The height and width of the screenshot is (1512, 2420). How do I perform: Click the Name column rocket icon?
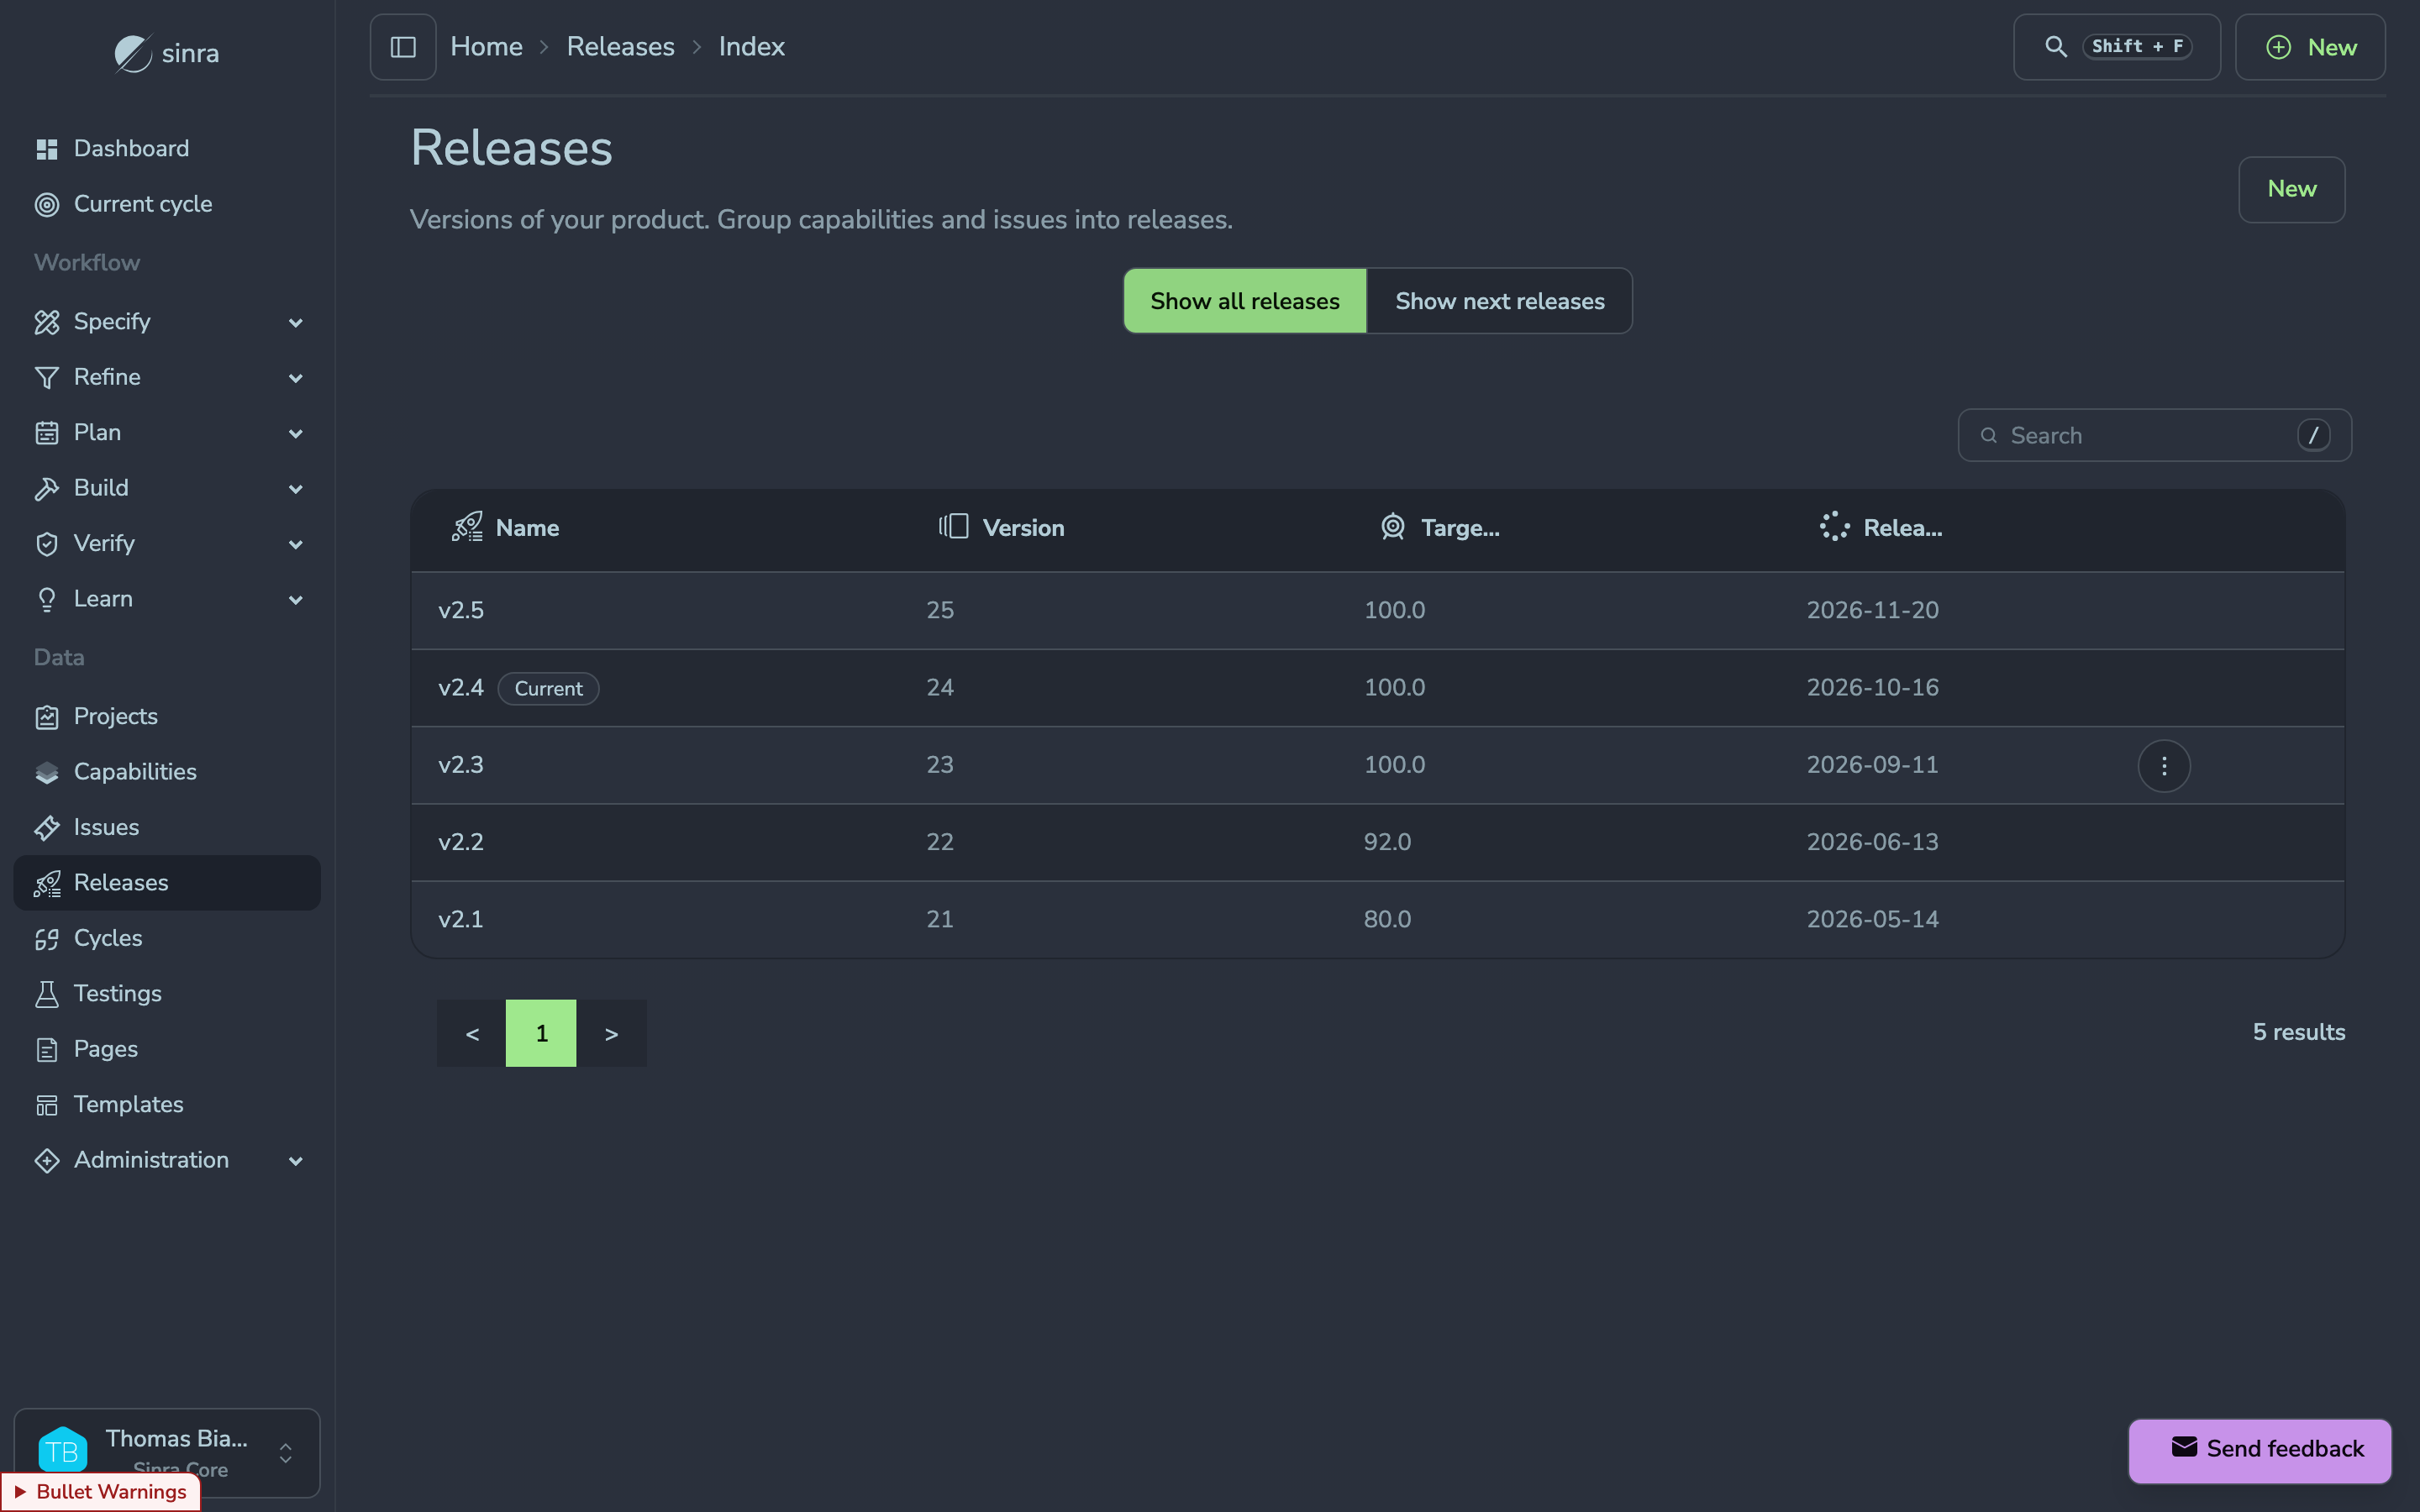(467, 527)
